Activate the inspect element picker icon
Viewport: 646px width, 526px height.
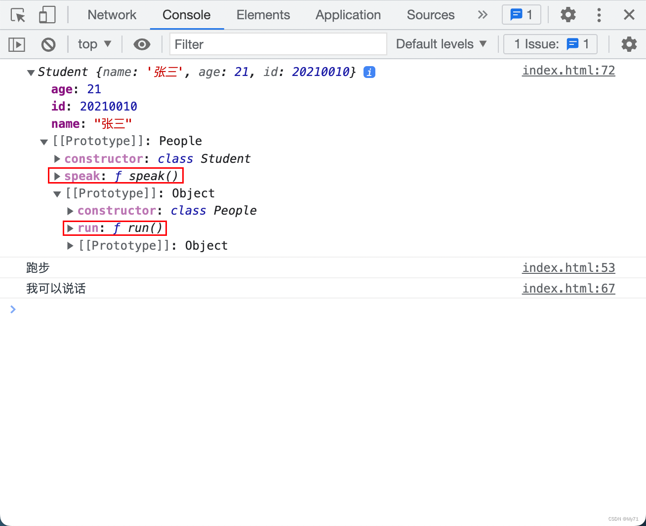coord(18,15)
